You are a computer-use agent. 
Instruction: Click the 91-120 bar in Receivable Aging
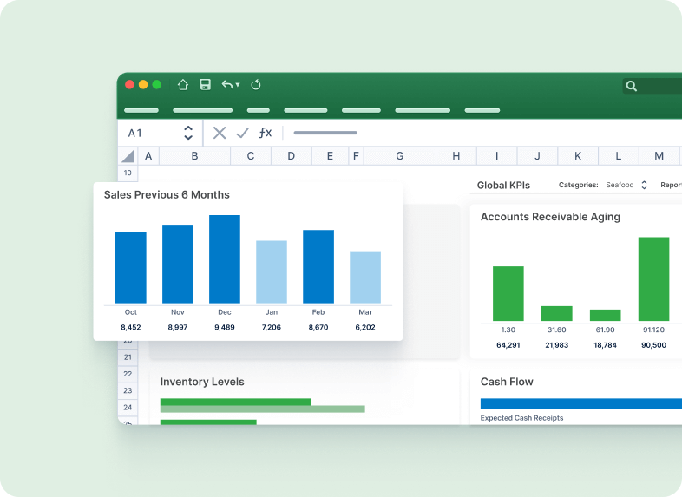[653, 279]
